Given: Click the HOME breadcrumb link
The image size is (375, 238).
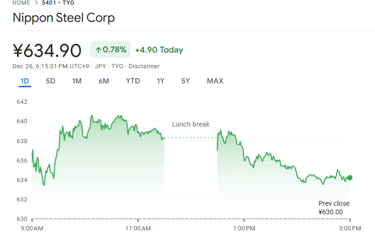Looking at the screenshot, I should tap(21, 3).
